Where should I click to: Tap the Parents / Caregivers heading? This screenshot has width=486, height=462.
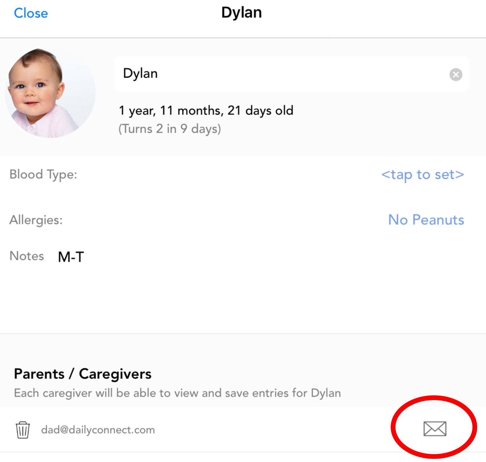click(x=83, y=374)
